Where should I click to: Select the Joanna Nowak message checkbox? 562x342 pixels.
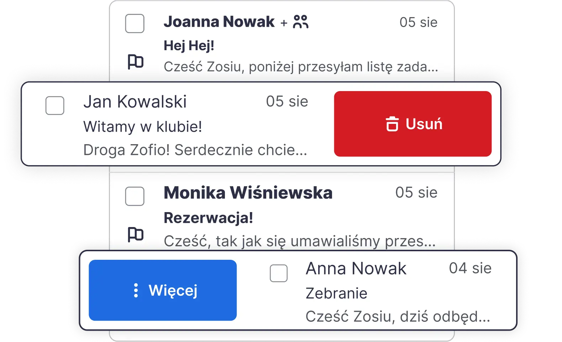click(x=135, y=23)
